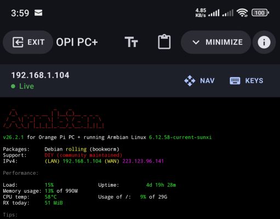Tap the RX today 51 MiB value
The image size is (280, 219).
coord(54,203)
